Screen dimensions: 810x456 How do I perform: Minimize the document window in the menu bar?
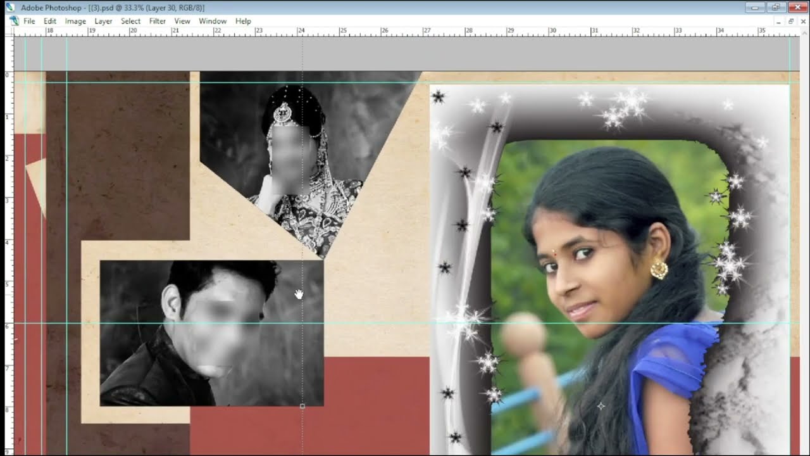point(779,21)
